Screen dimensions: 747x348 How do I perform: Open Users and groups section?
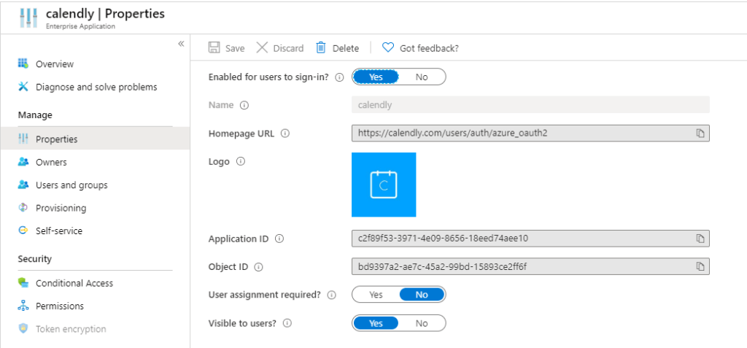pos(71,185)
